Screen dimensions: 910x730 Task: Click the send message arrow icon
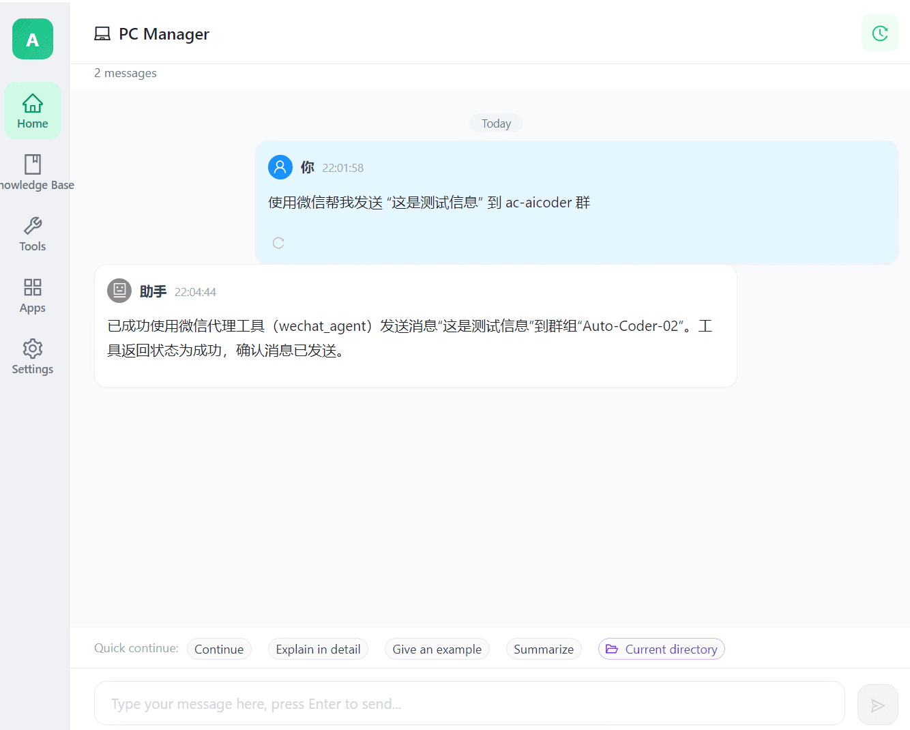[877, 703]
